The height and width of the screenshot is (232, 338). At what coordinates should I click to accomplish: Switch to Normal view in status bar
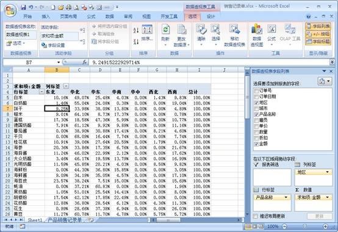[x=248, y=227]
